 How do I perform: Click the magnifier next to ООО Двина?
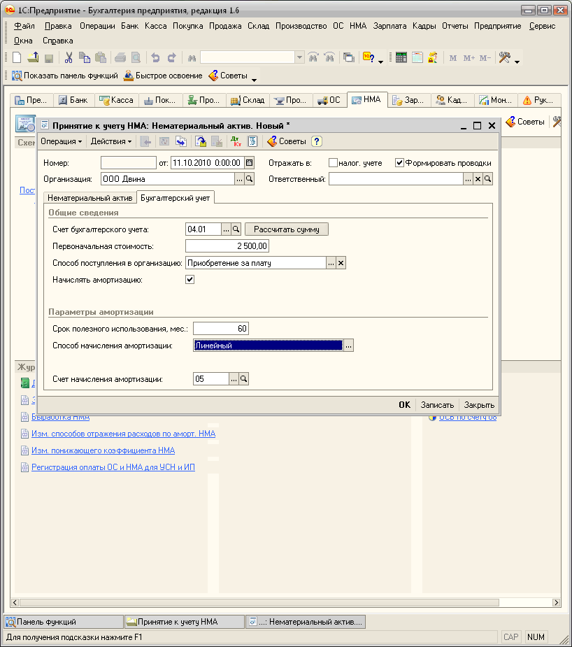coord(250,179)
